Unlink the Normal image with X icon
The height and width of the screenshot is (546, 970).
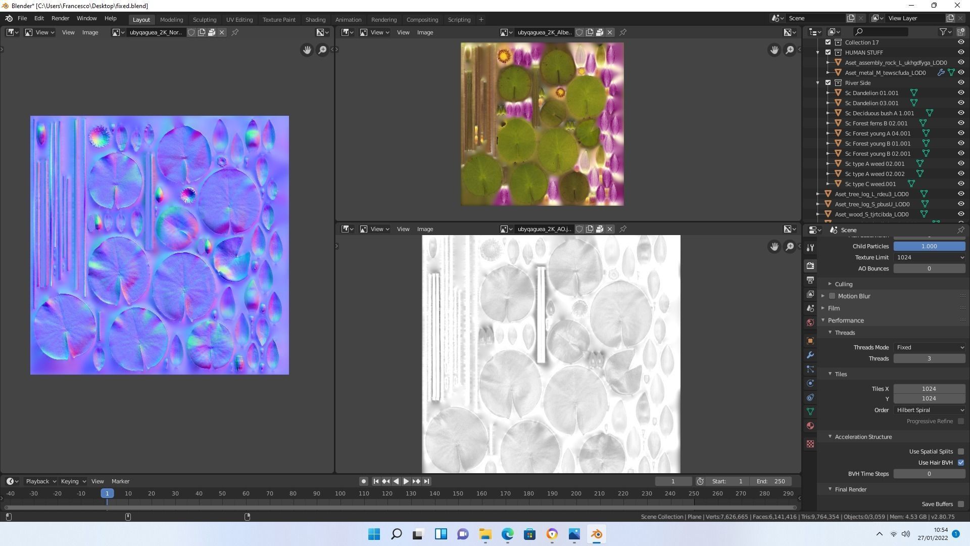222,32
